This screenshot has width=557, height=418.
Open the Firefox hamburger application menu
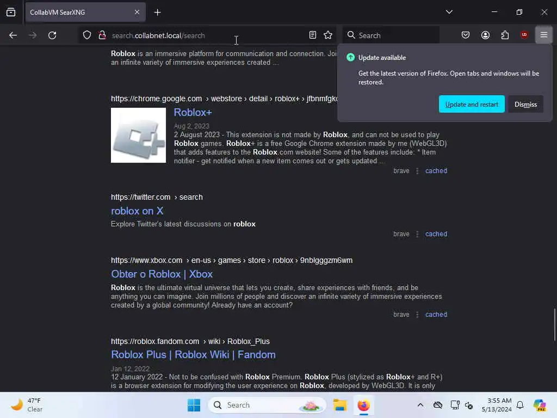pyautogui.click(x=544, y=35)
